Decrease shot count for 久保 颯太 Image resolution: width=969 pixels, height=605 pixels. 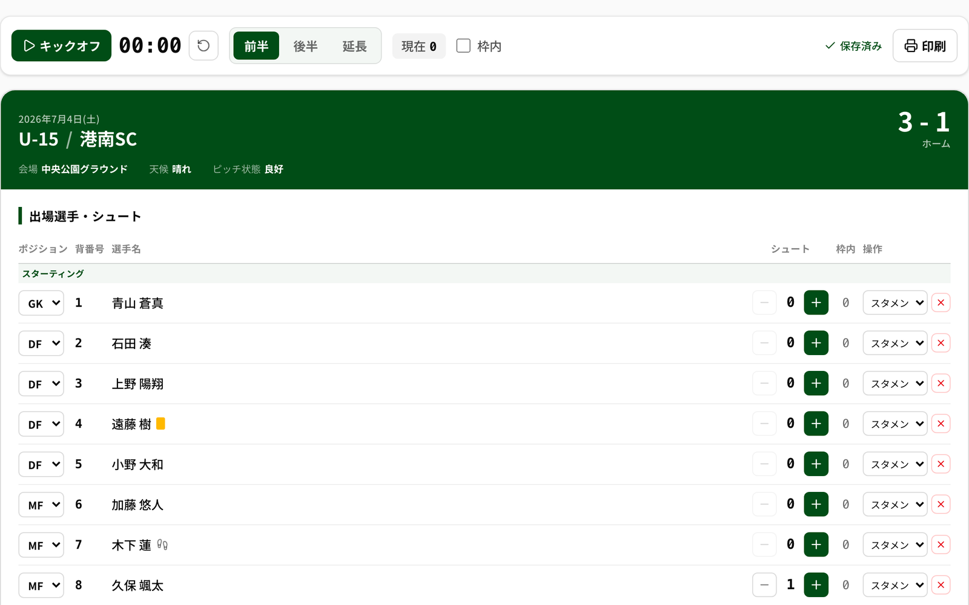point(764,585)
